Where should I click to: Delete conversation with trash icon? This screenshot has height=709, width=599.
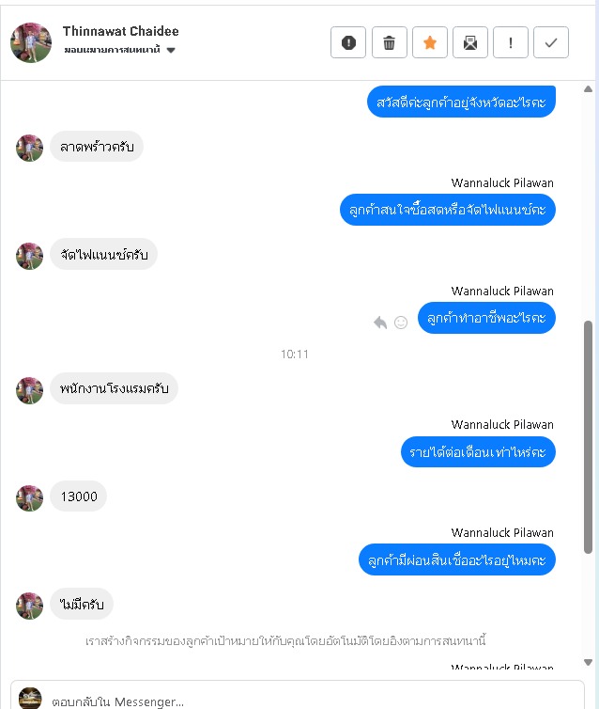(x=389, y=42)
